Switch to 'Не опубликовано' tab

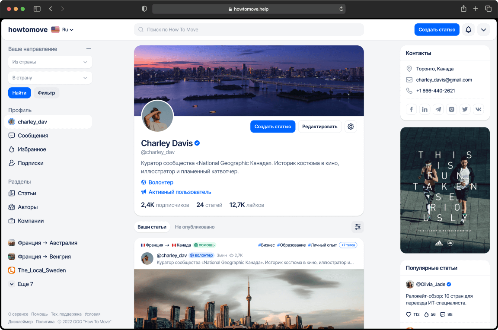(x=195, y=227)
